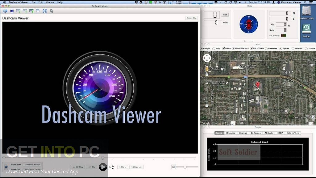Click the red location pin on map
The width and height of the screenshot is (316, 178).
click(258, 84)
